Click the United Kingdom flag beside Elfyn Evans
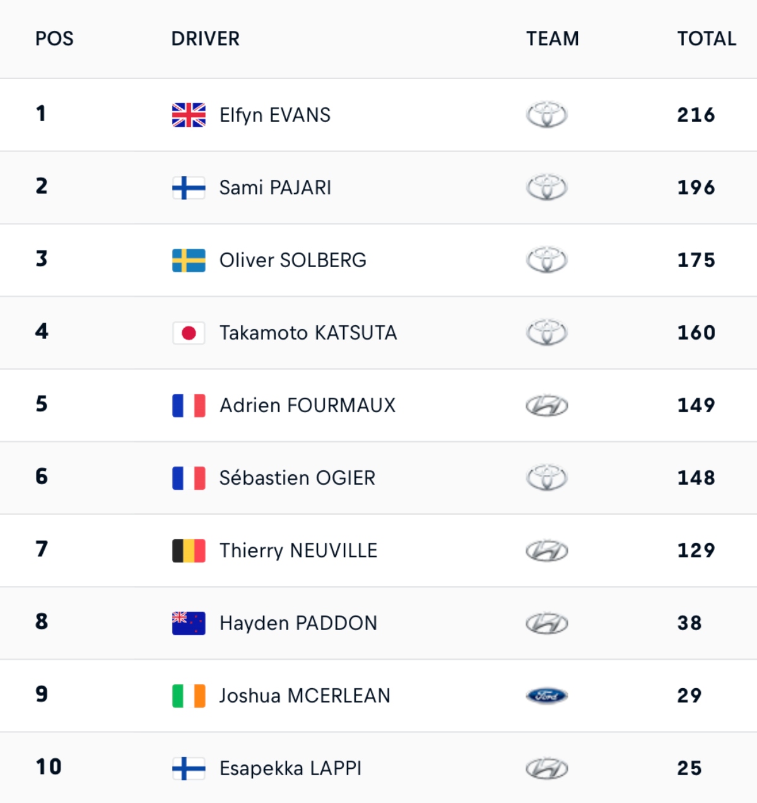Image resolution: width=757 pixels, height=803 pixels. [x=189, y=115]
